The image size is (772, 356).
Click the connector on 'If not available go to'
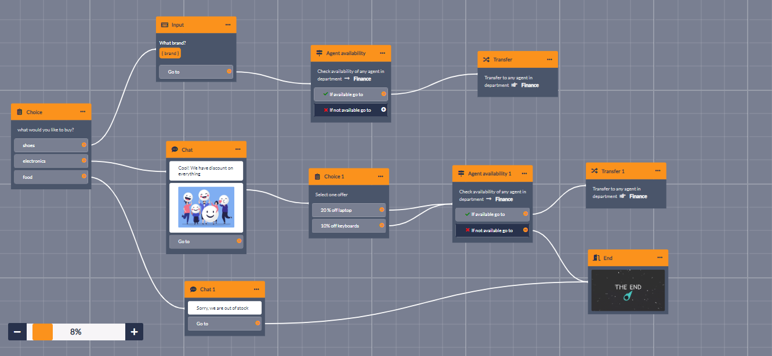click(383, 110)
